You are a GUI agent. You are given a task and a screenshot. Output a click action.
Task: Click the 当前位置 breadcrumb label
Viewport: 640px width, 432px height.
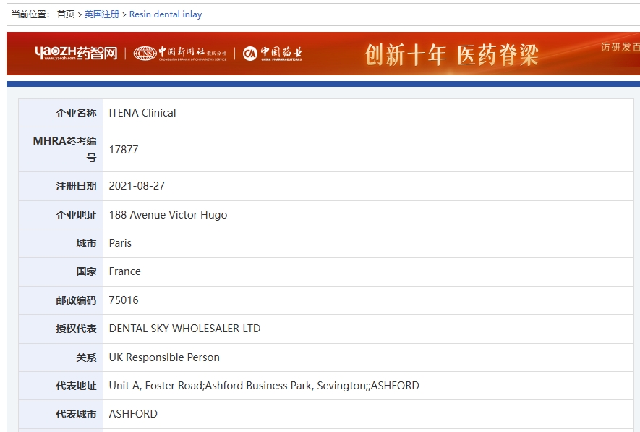(30, 14)
